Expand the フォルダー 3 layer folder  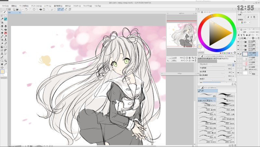(x=243, y=49)
